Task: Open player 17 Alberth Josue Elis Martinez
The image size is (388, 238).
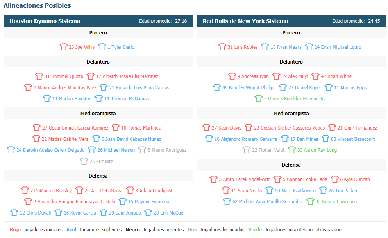Action: 127,76
